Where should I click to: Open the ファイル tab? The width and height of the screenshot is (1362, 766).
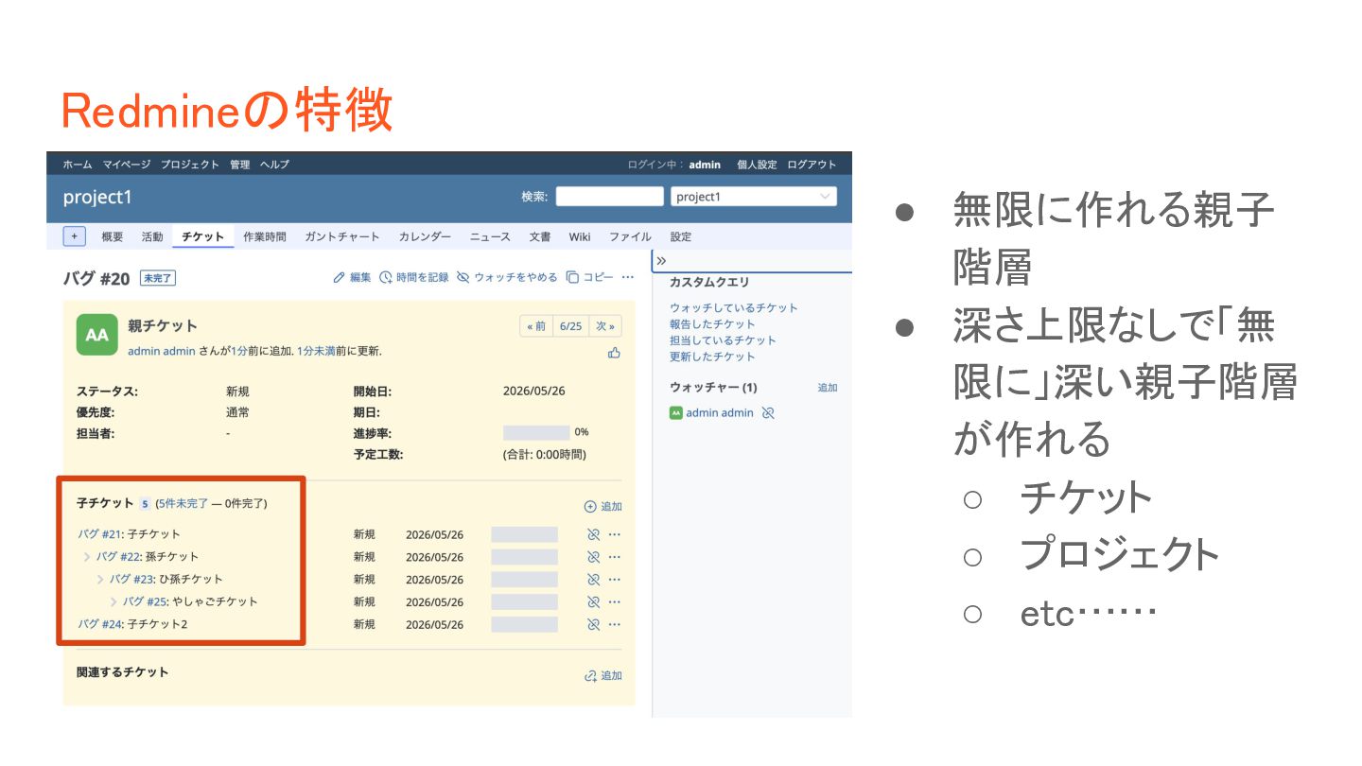click(x=630, y=237)
